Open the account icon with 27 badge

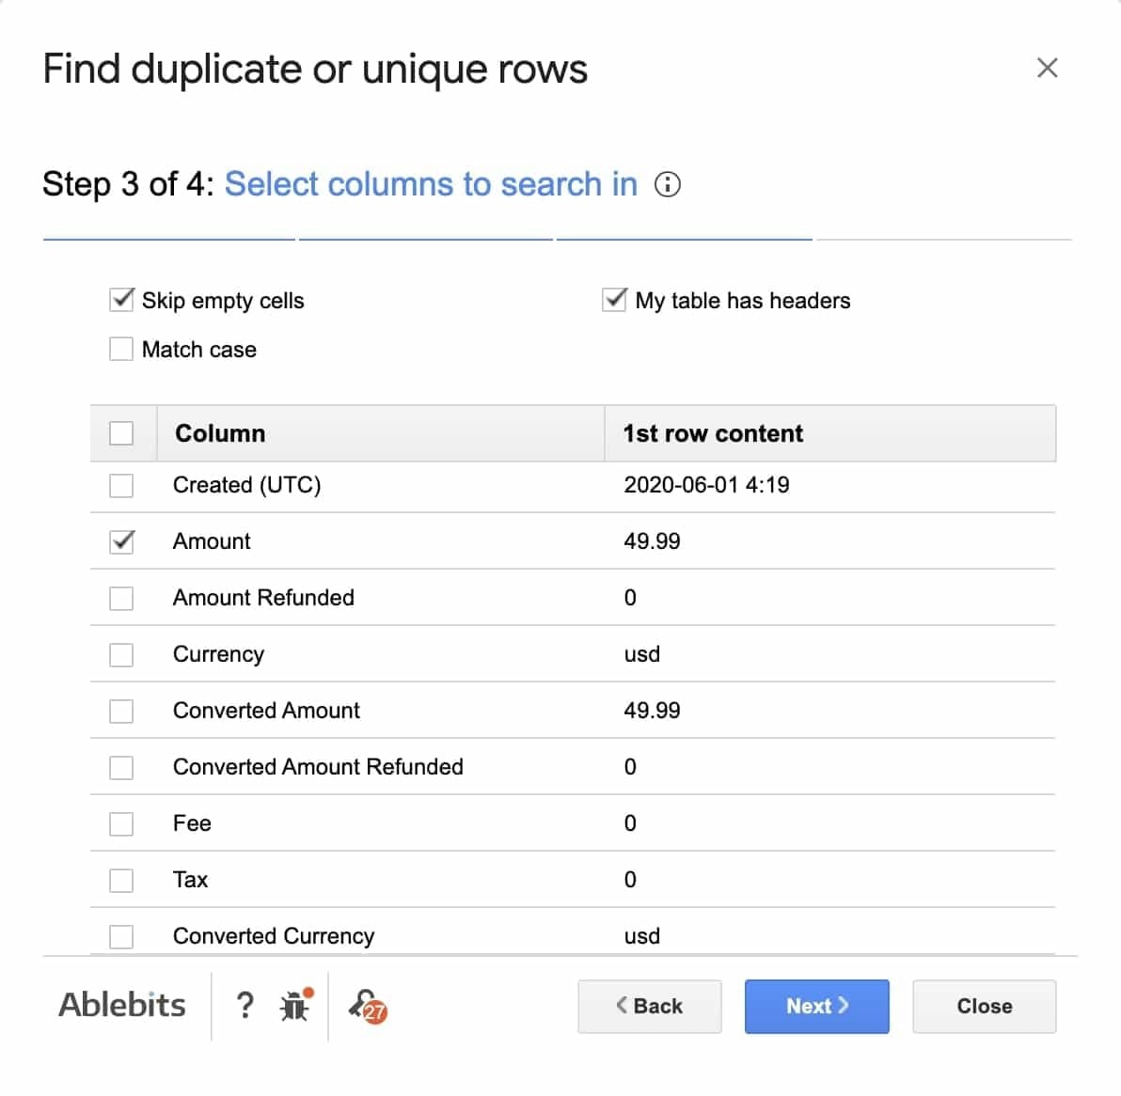[368, 1006]
